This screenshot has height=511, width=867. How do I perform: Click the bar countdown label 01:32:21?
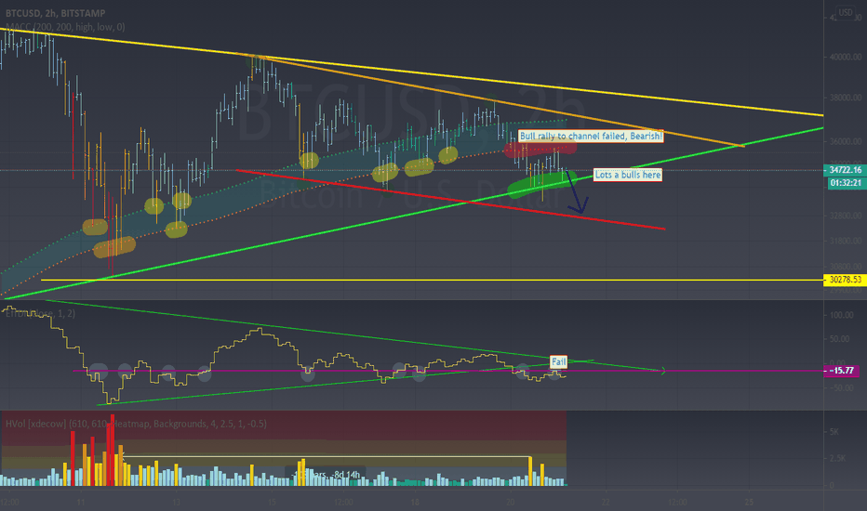pyautogui.click(x=846, y=183)
